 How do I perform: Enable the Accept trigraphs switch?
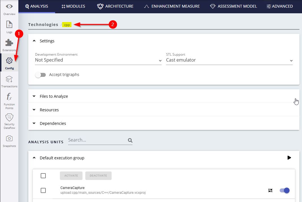40,75
